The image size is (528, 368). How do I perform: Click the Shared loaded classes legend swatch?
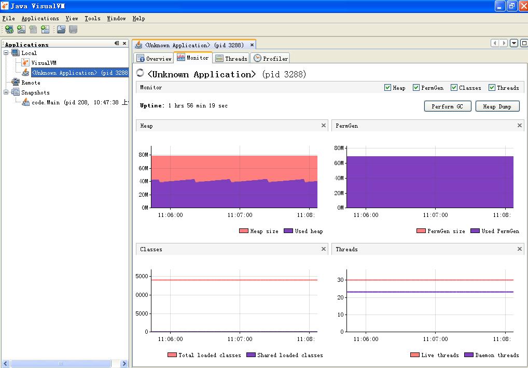coord(251,355)
